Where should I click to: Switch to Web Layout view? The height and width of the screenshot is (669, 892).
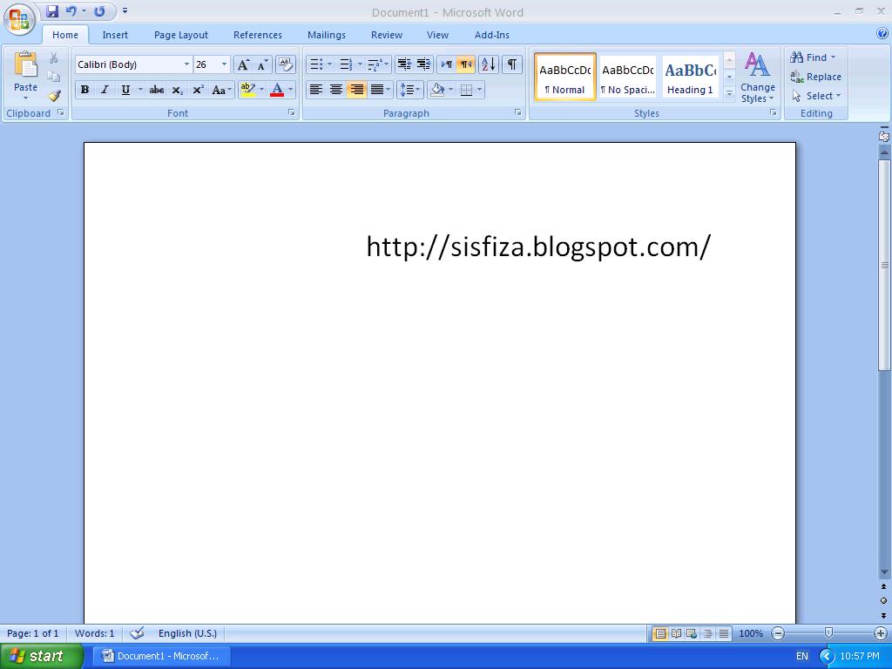coord(692,633)
